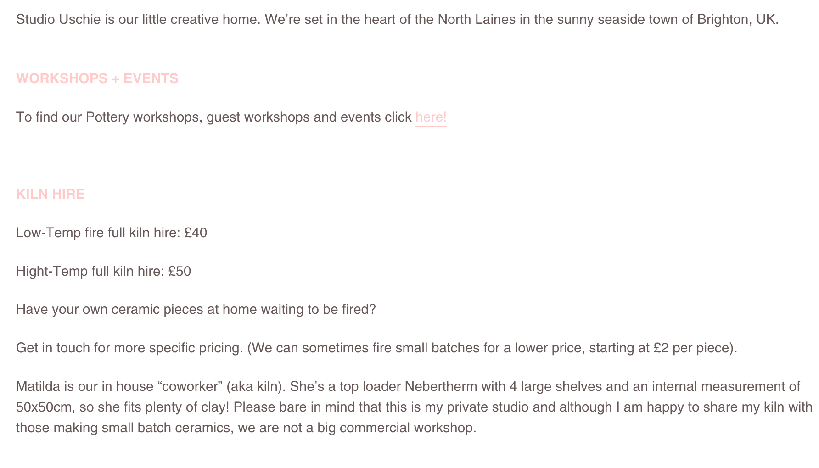Click the "North Laines" text
Image resolution: width=819 pixels, height=468 pixels.
click(477, 20)
